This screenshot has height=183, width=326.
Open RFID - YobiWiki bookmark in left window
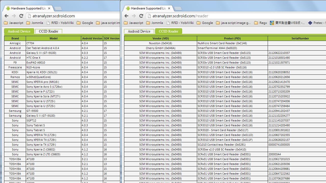click(x=60, y=23)
